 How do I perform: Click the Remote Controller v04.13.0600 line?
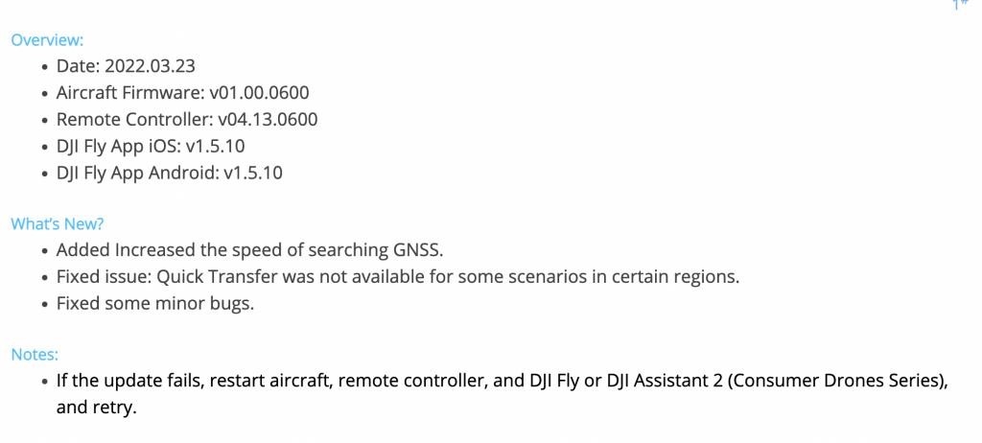tap(187, 119)
